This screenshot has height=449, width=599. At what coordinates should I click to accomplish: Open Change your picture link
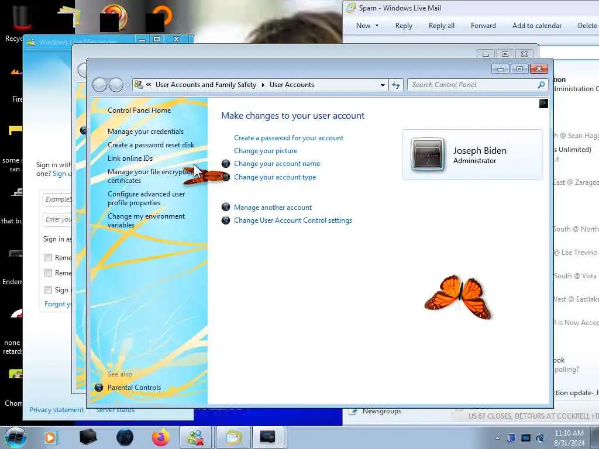[x=266, y=151]
